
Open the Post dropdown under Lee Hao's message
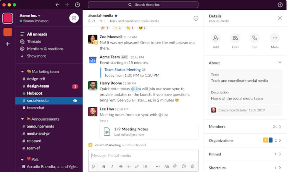tap(104, 121)
